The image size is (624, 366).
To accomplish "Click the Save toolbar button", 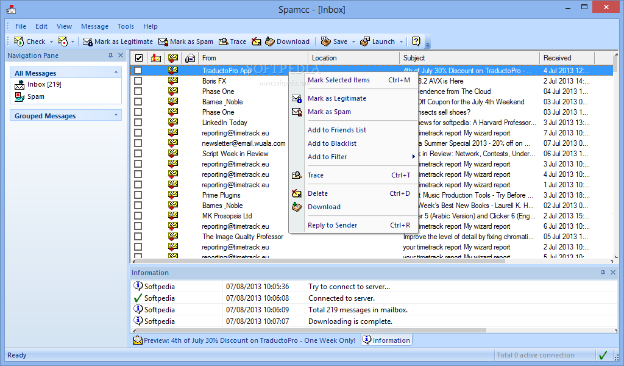I will click(x=335, y=41).
